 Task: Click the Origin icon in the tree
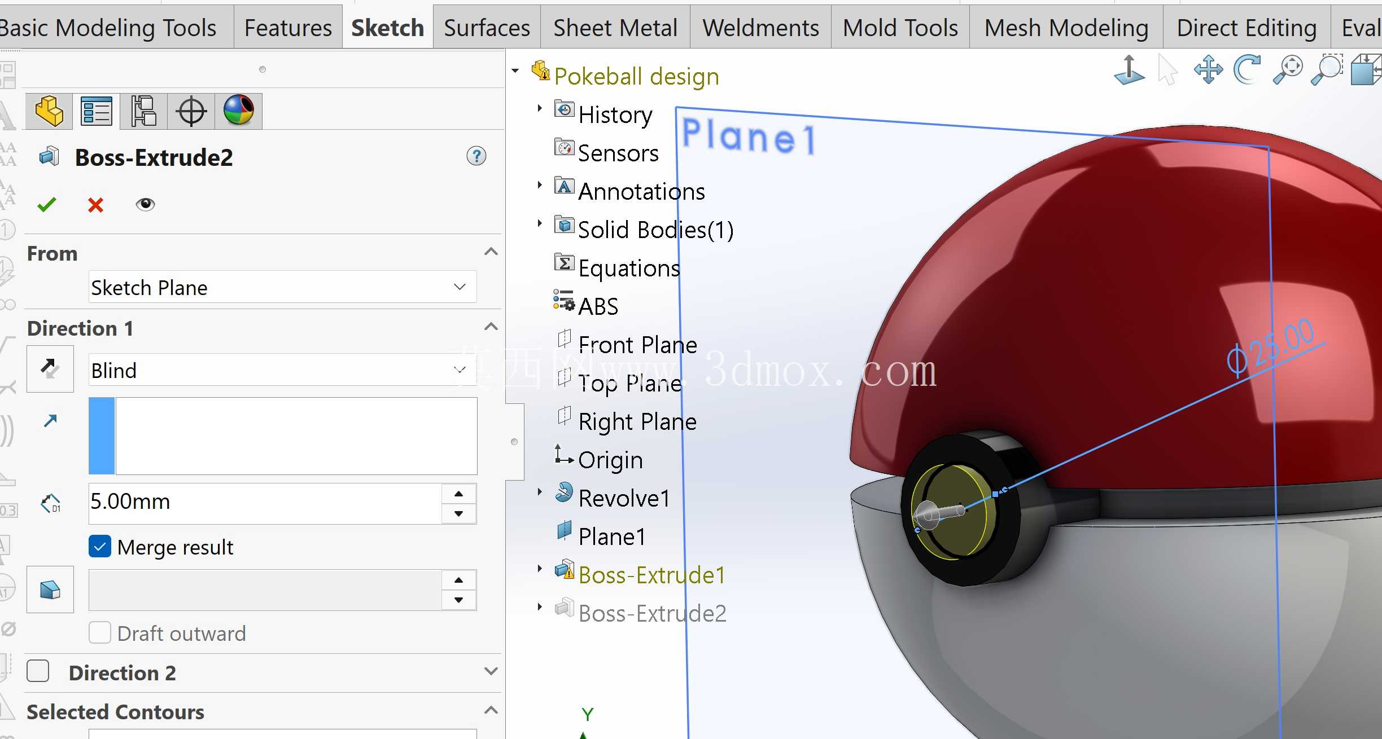click(x=564, y=455)
